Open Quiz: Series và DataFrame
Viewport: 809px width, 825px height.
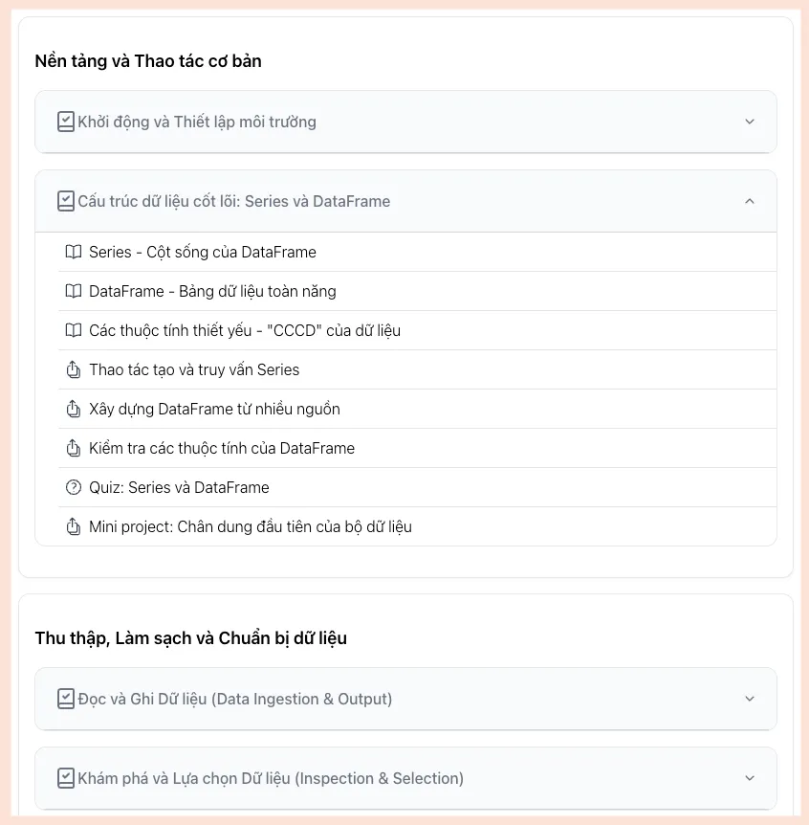(179, 488)
